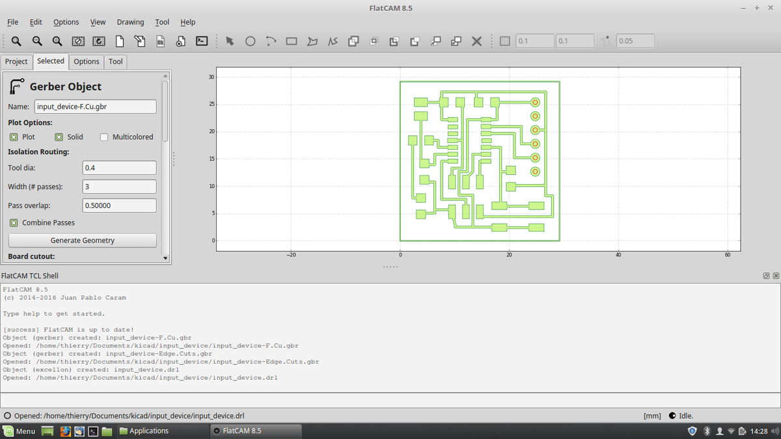Open the terminal launcher in panel
The height and width of the screenshot is (439, 781).
(93, 431)
